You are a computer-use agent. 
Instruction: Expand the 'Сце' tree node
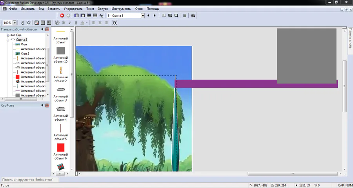pos(8,35)
